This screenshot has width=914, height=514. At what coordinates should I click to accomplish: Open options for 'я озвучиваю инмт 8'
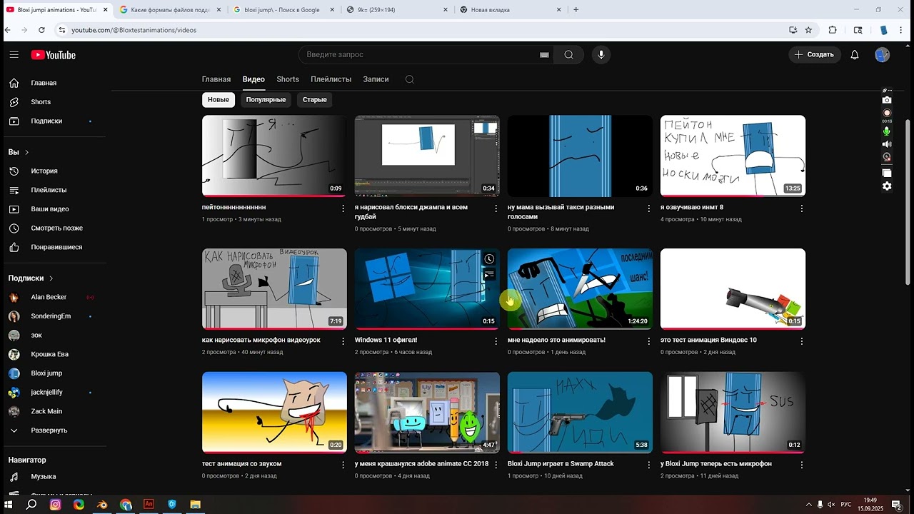(802, 208)
